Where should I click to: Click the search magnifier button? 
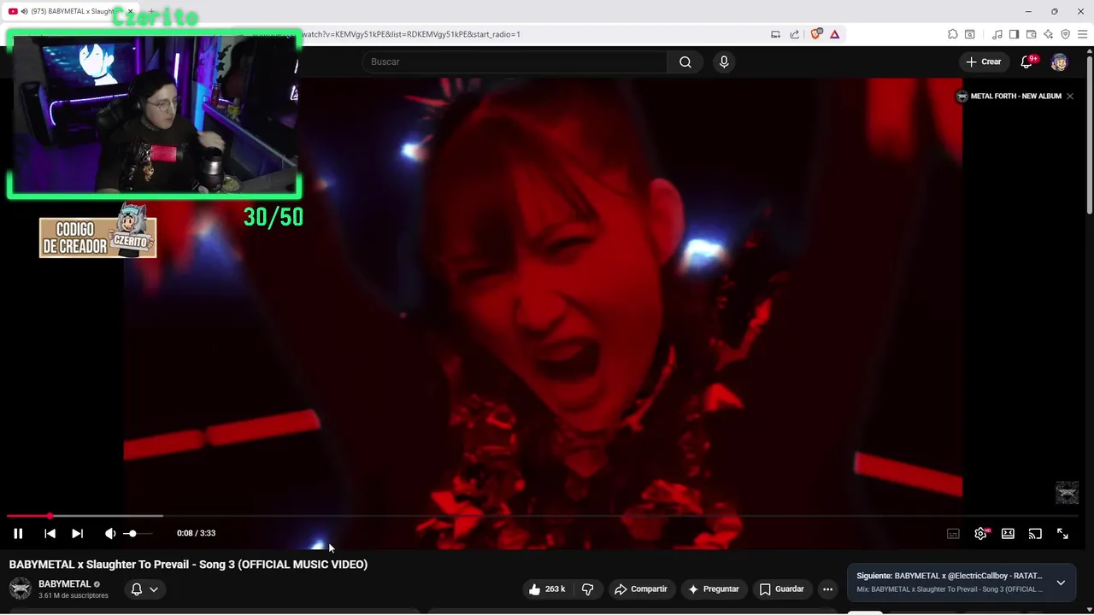click(x=685, y=61)
